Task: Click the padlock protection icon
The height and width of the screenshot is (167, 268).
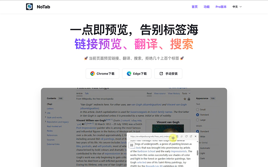Action: 189,99
